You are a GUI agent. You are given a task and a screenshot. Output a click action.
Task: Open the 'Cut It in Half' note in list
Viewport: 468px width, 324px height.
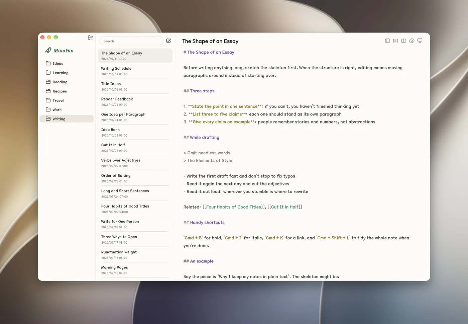point(135,148)
